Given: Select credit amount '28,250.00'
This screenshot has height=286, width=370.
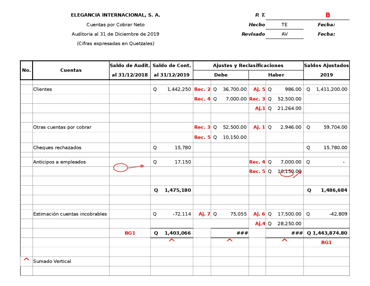Looking at the screenshot, I should pyautogui.click(x=289, y=224).
